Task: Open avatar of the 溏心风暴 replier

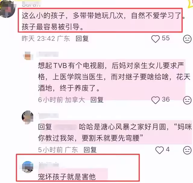Action: [x=27, y=117]
